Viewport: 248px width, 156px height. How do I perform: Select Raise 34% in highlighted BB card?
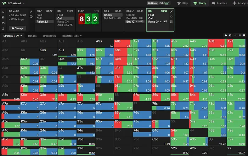(158, 22)
